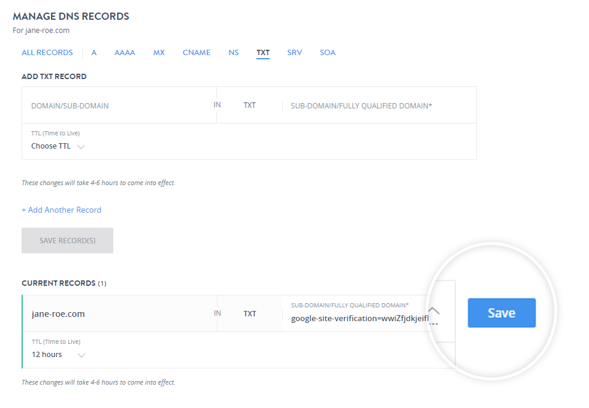Click the + Add Another Record link
Image resolution: width=589 pixels, height=408 pixels.
tap(62, 210)
